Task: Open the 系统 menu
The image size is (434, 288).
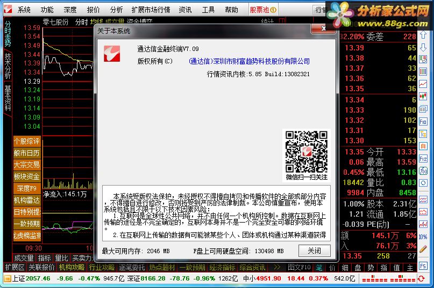Action: point(24,10)
